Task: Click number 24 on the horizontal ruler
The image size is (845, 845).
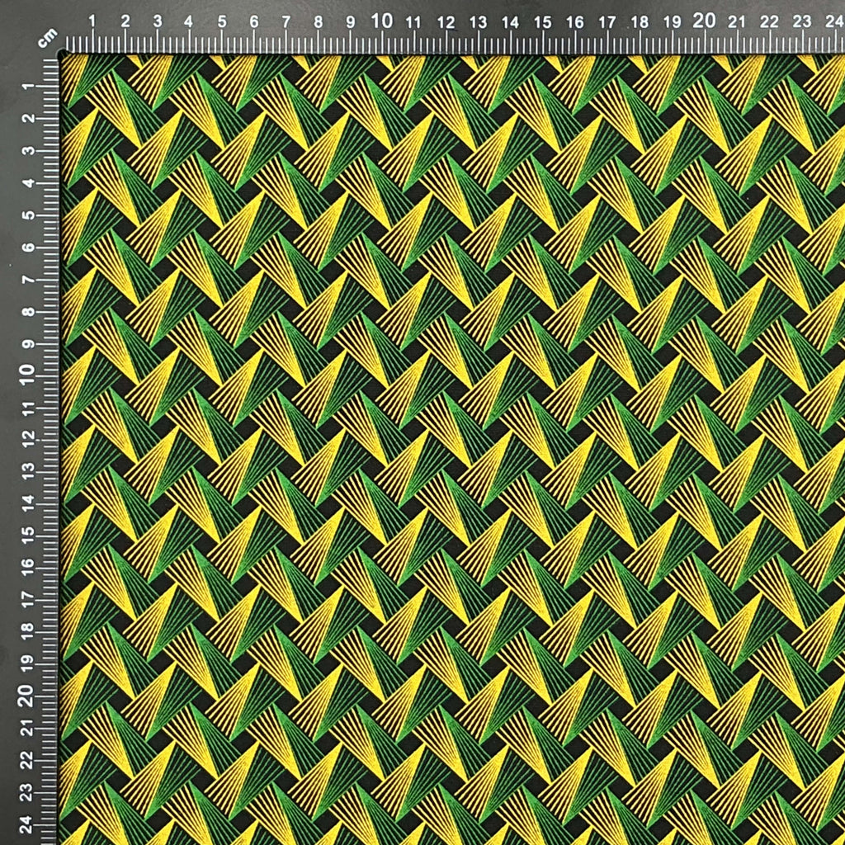Action: [x=835, y=21]
